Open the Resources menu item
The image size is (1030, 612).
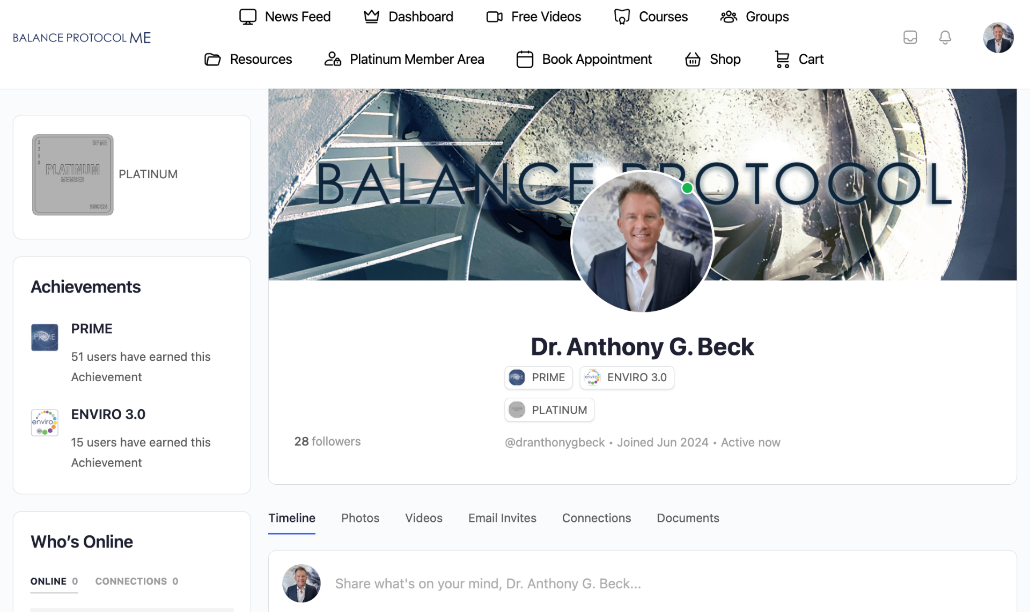[248, 59]
